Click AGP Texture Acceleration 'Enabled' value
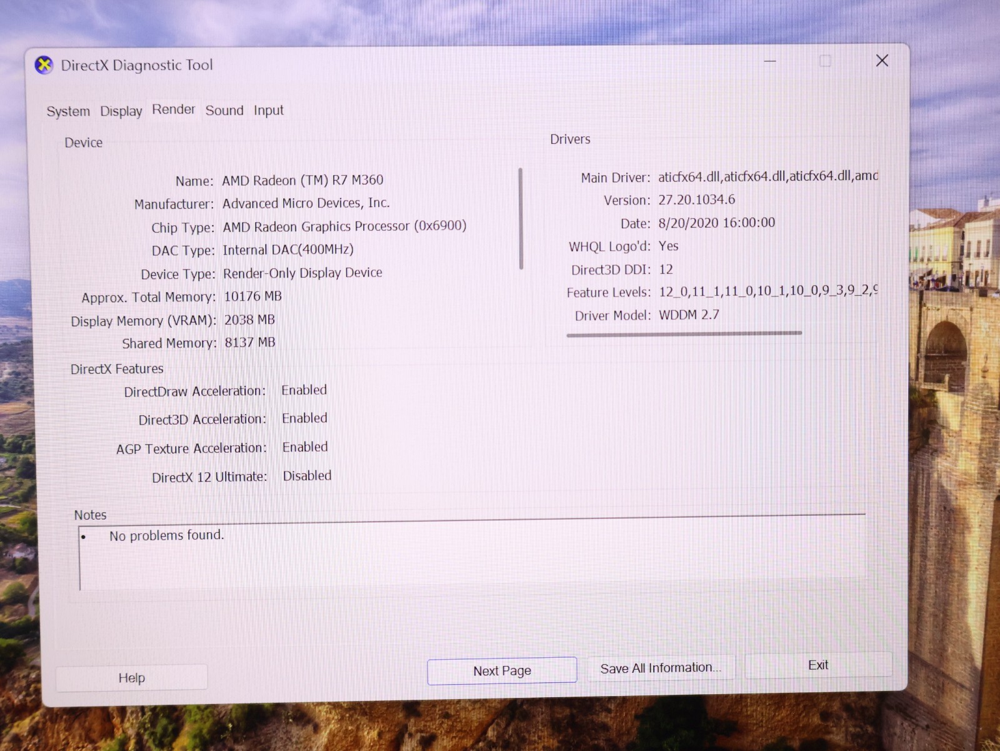1000x751 pixels. coord(305,447)
